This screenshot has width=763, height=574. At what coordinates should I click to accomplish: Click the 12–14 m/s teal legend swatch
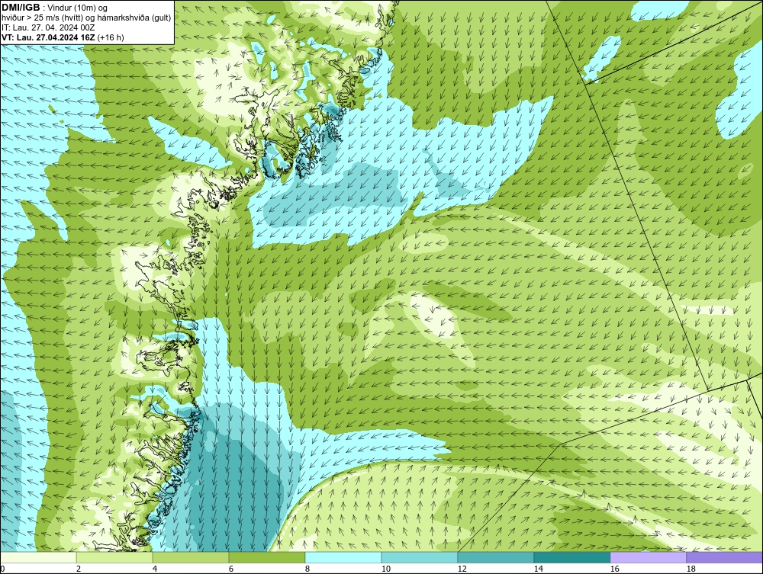[x=495, y=557]
